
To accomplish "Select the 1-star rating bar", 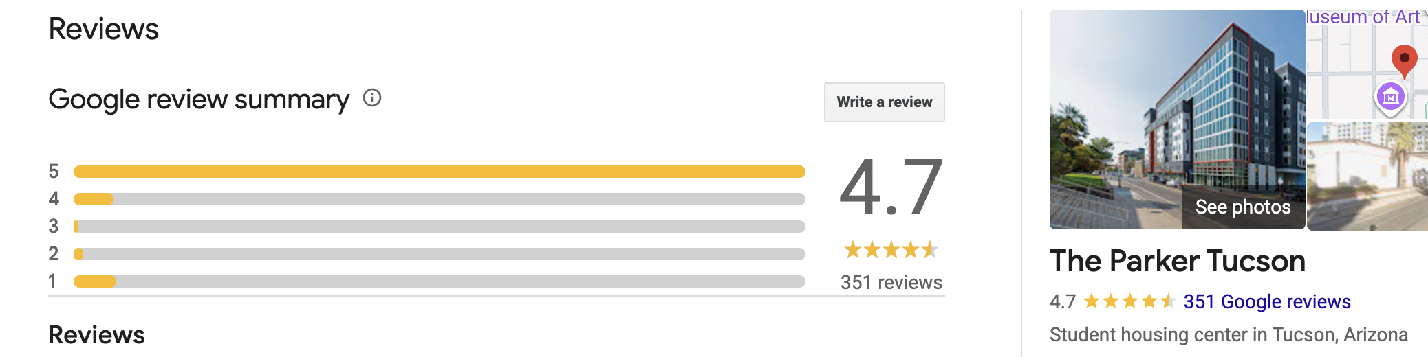I will (x=439, y=281).
